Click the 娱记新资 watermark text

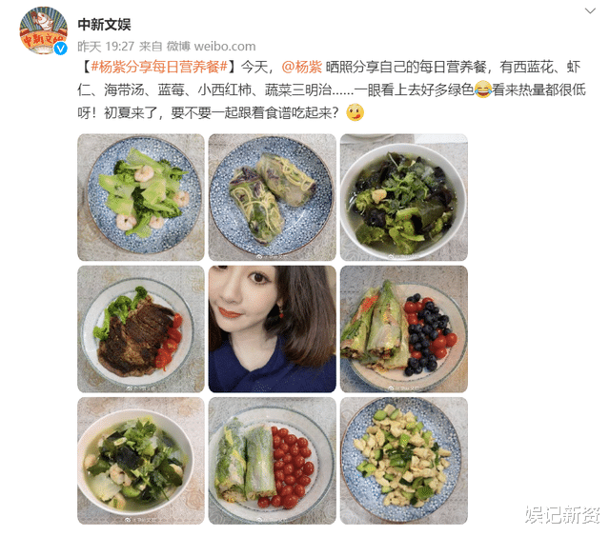[x=562, y=515]
